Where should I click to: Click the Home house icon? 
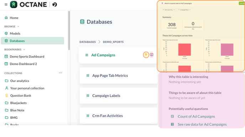6,18
